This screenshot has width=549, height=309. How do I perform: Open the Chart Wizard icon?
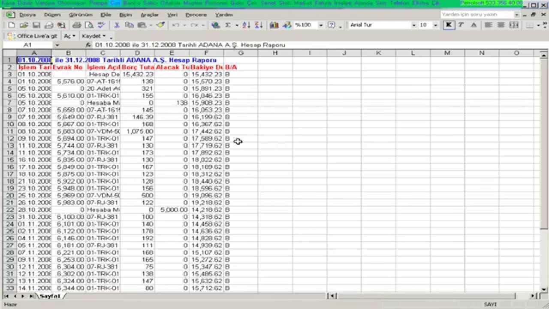(274, 25)
